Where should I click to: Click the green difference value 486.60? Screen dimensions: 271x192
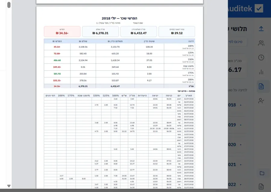click(x=57, y=60)
